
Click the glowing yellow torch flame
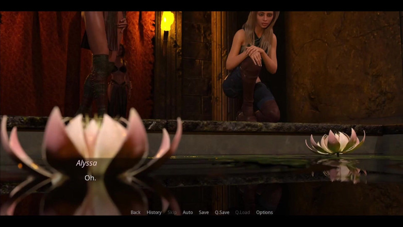tap(167, 21)
